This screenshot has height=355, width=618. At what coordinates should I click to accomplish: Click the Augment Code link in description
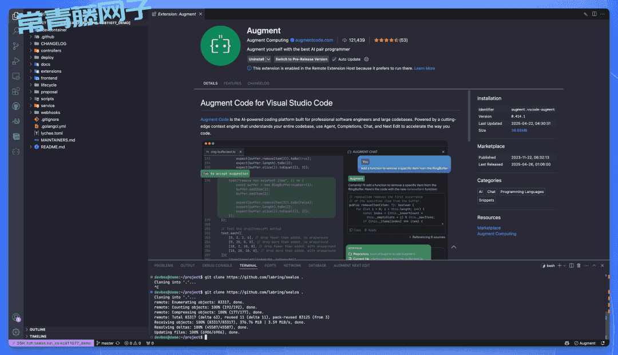(215, 120)
